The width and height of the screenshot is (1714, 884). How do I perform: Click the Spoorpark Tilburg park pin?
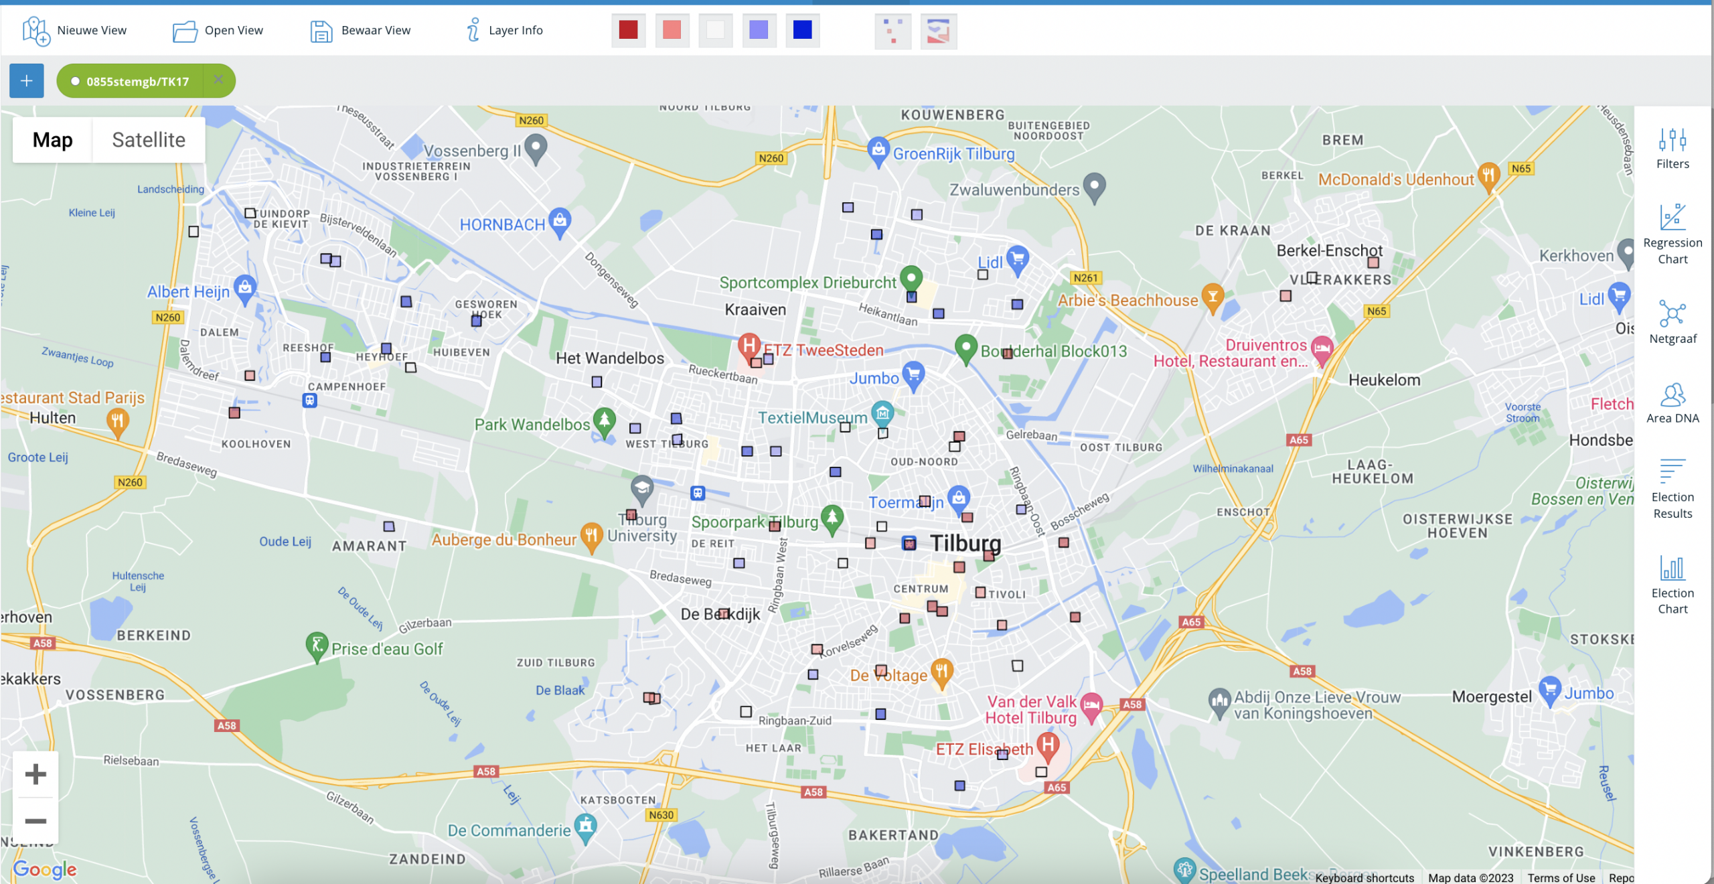832,520
